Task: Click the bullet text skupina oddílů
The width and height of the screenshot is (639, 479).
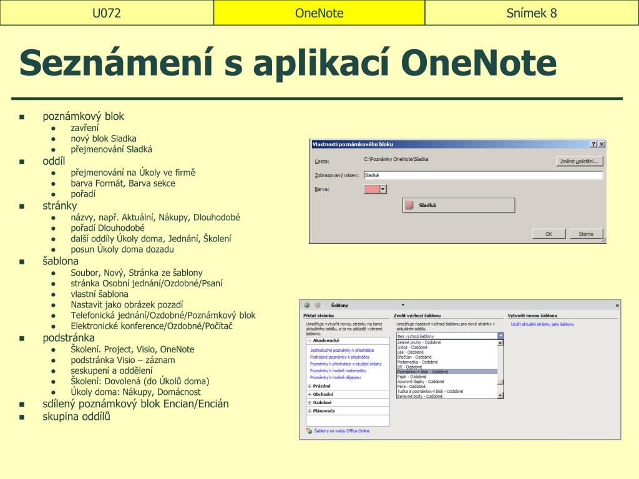Action: click(x=76, y=416)
